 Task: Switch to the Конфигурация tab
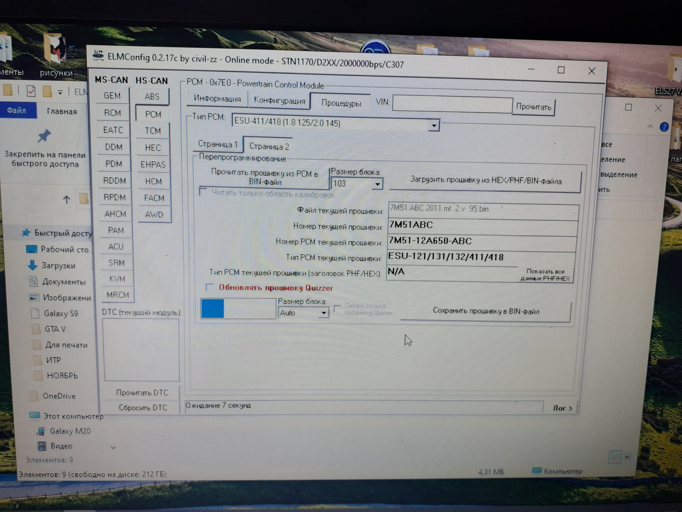[x=279, y=101]
